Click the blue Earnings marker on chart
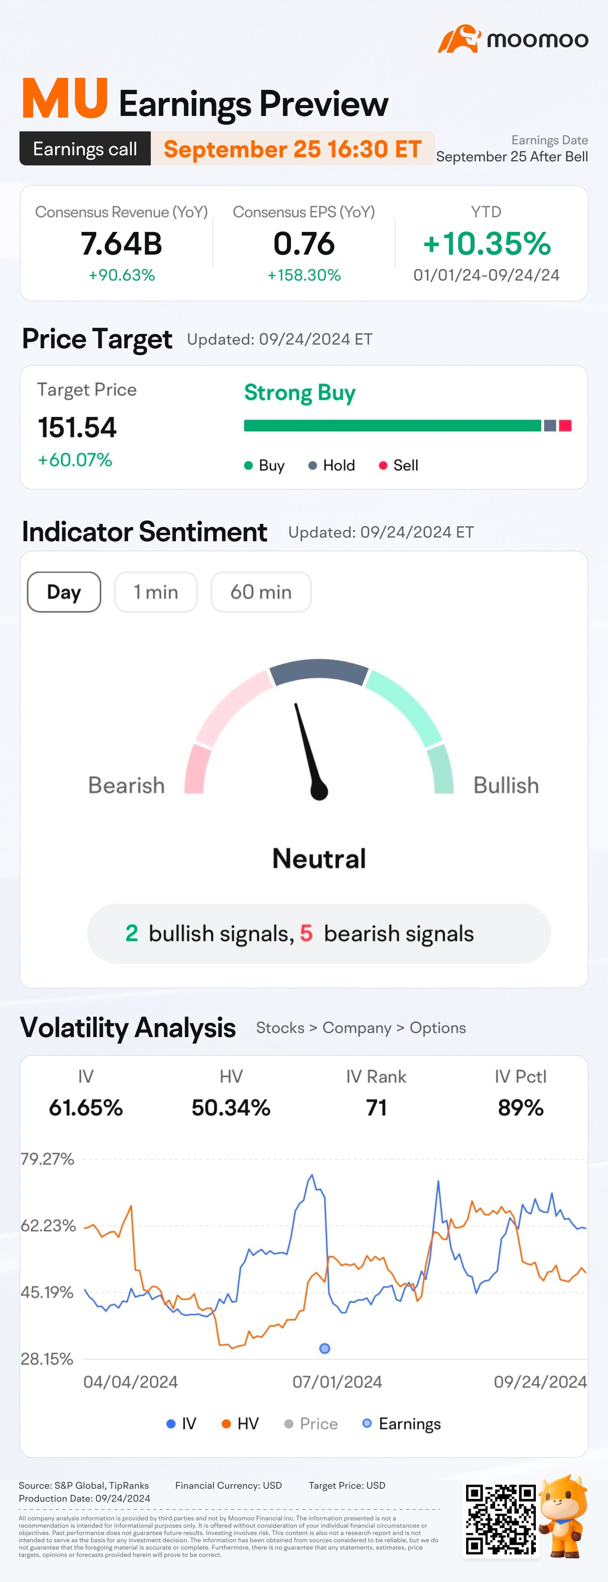This screenshot has width=608, height=1582. 325,1348
